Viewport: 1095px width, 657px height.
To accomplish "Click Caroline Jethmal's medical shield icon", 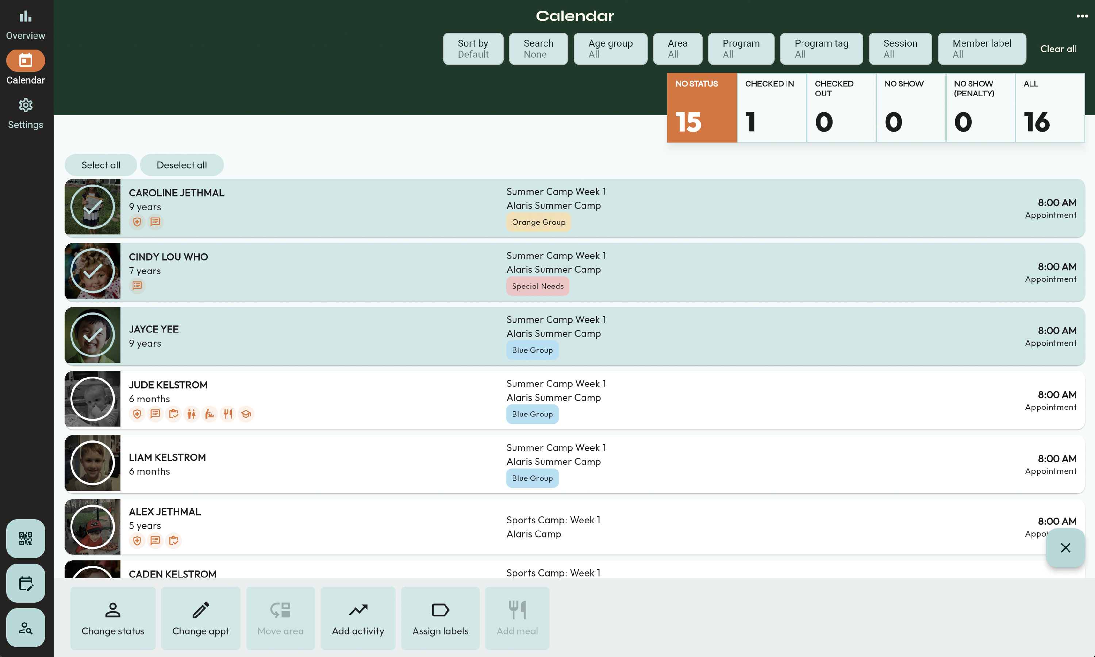I will pyautogui.click(x=137, y=222).
